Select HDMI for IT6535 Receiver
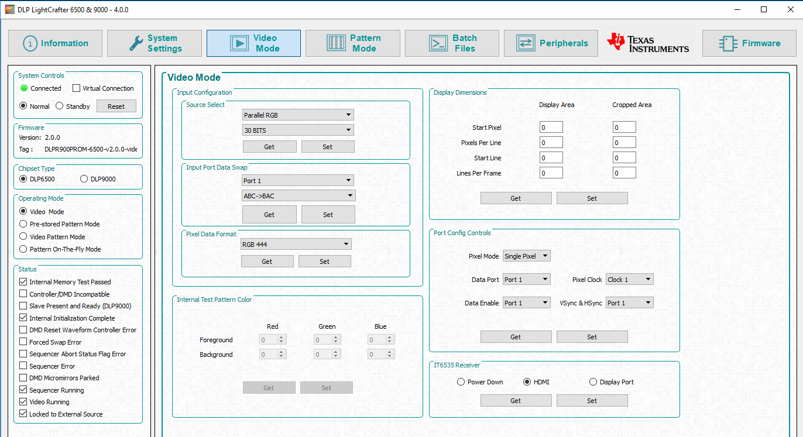 pyautogui.click(x=527, y=382)
